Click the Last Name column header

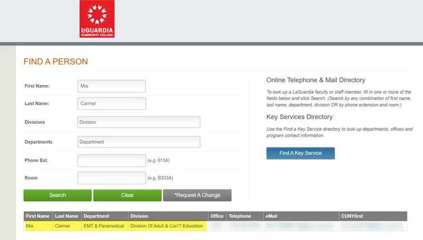[x=67, y=216]
